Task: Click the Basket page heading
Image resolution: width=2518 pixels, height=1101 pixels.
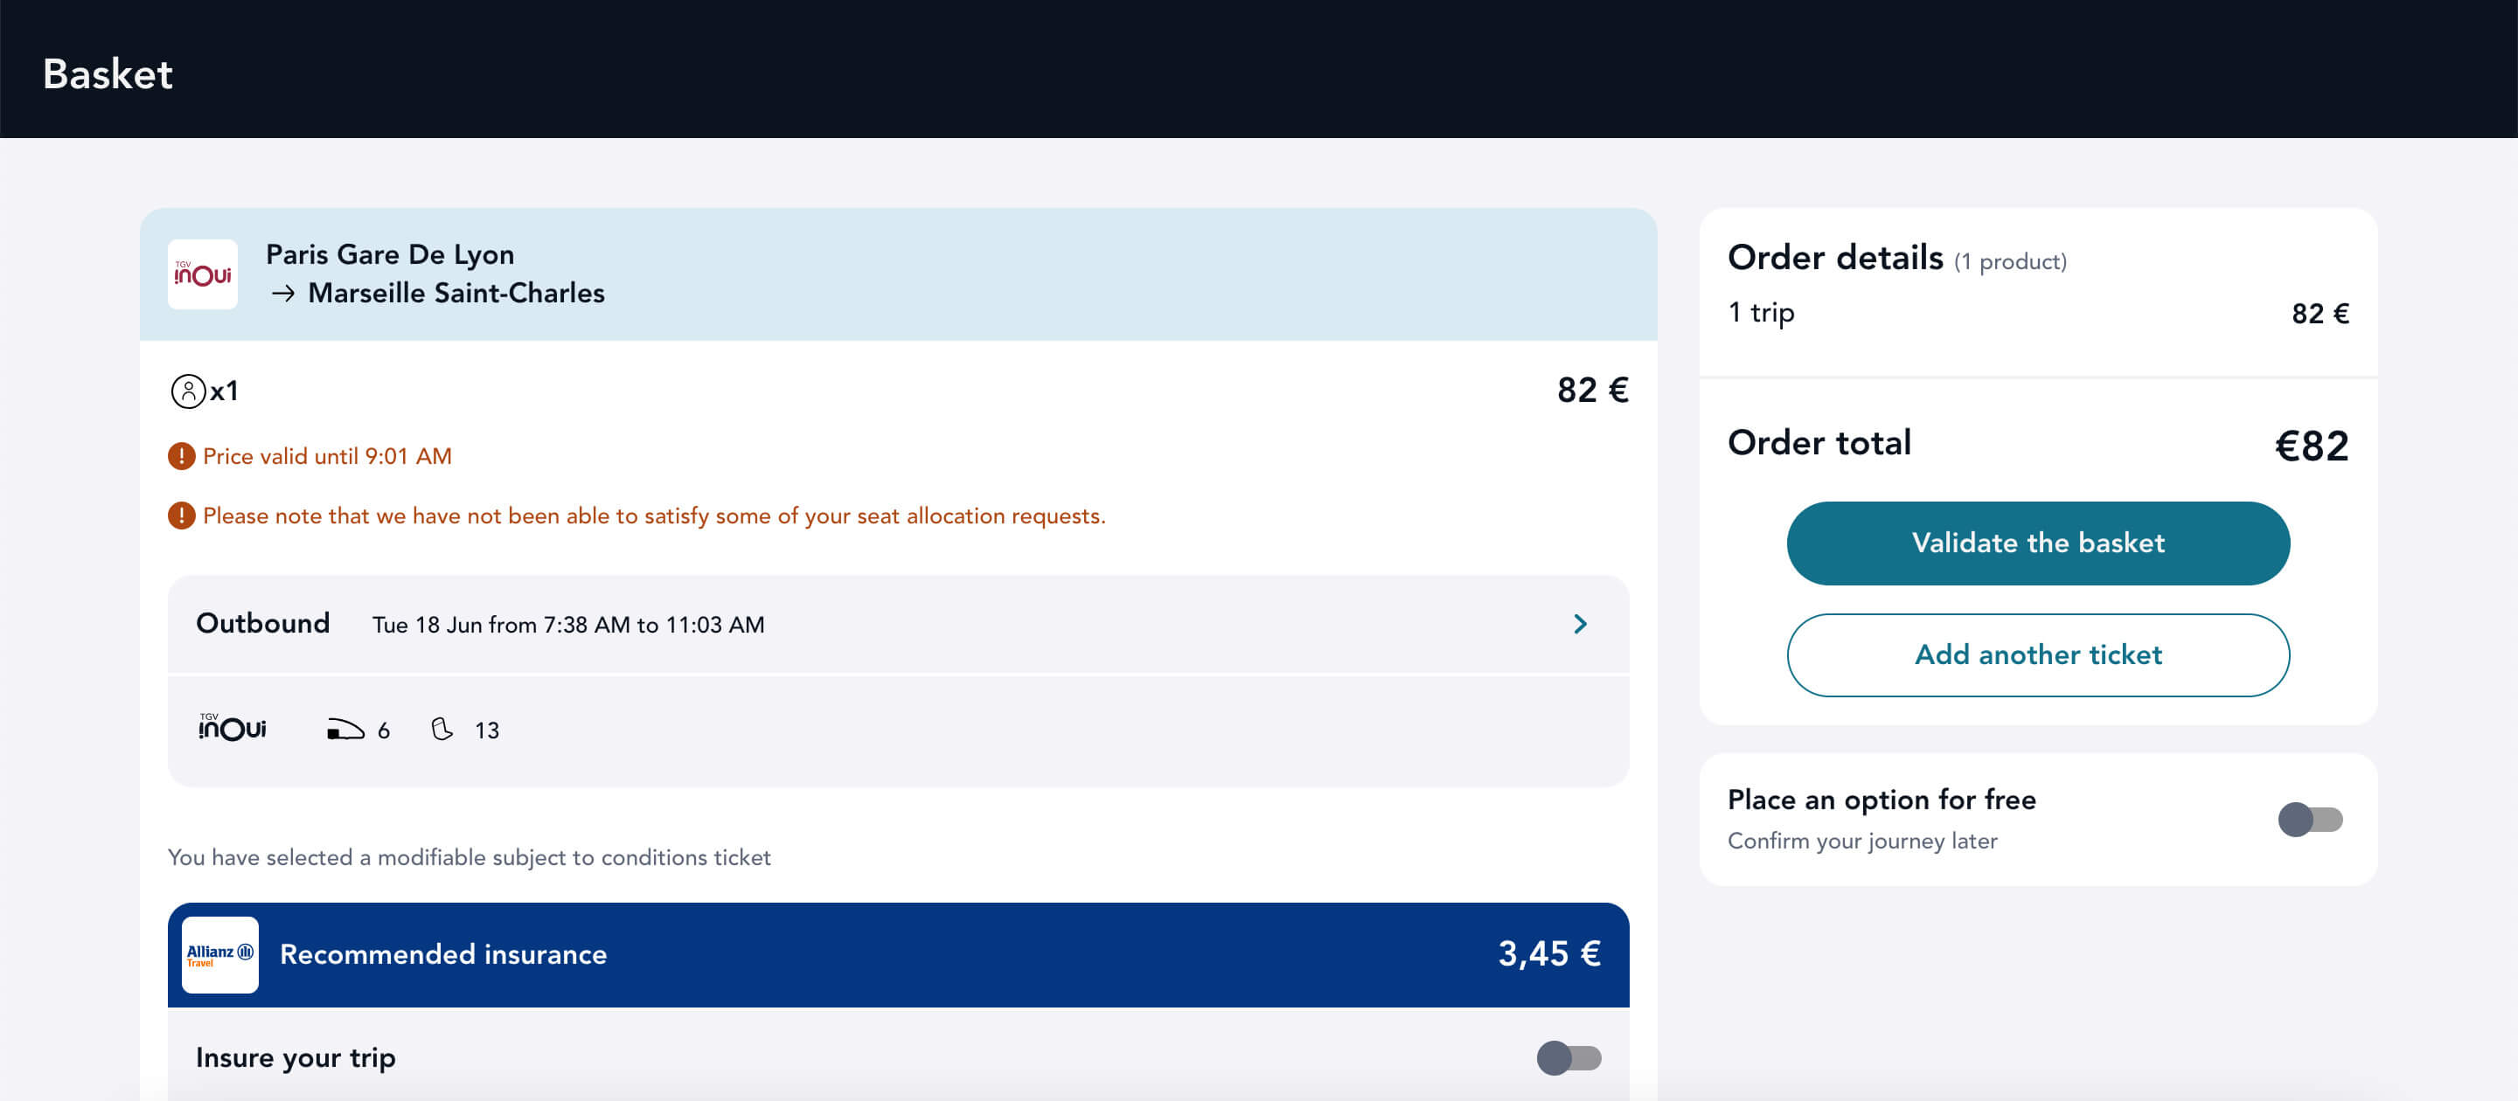Action: pos(108,74)
